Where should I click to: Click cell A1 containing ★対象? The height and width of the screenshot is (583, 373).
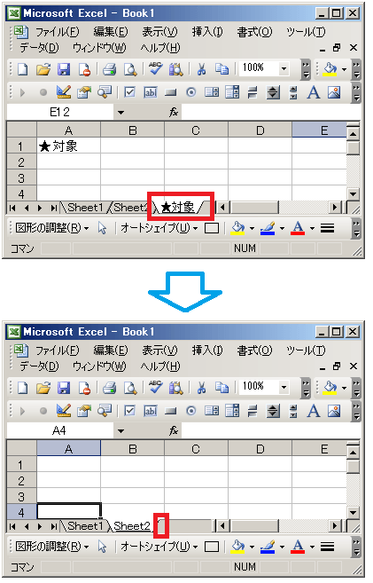[68, 146]
